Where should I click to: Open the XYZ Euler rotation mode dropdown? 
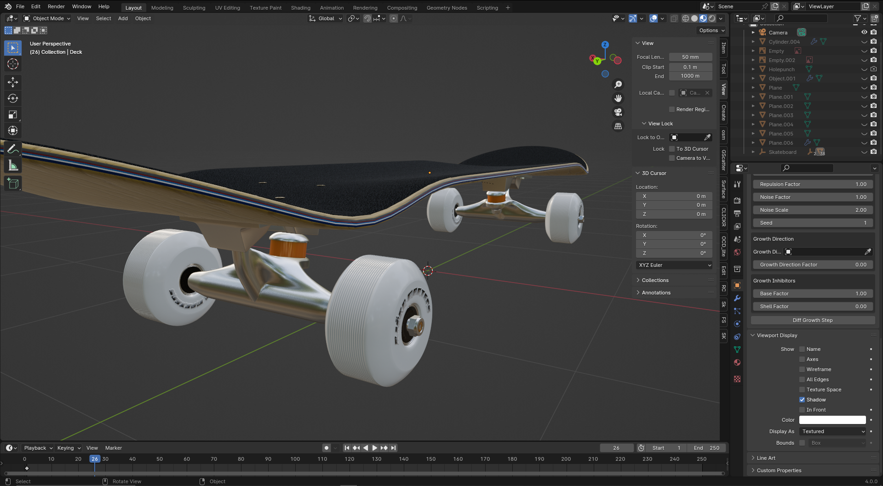click(x=675, y=265)
